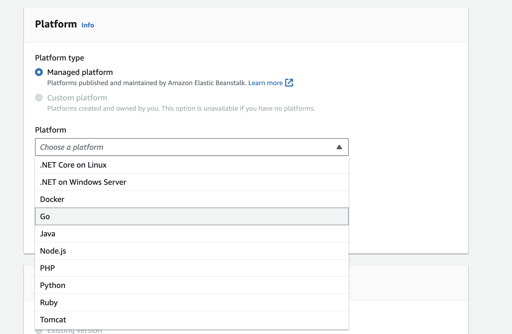Click the Existing version radio button
The image size is (512, 334).
pos(39,331)
